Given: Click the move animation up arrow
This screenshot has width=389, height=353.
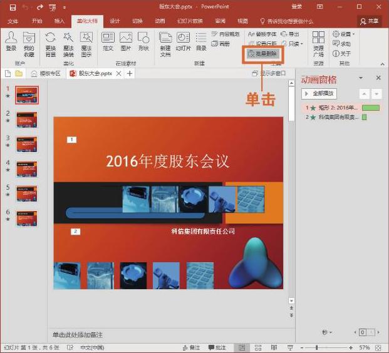Looking at the screenshot, I should pos(364,94).
